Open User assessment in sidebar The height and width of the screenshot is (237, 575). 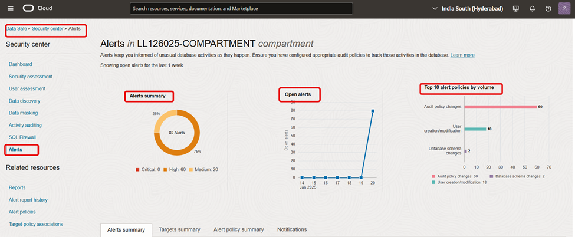coord(27,88)
